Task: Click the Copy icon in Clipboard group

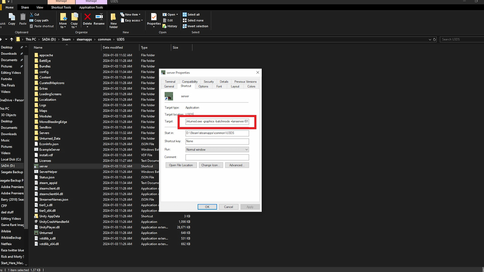Action: coord(12,18)
